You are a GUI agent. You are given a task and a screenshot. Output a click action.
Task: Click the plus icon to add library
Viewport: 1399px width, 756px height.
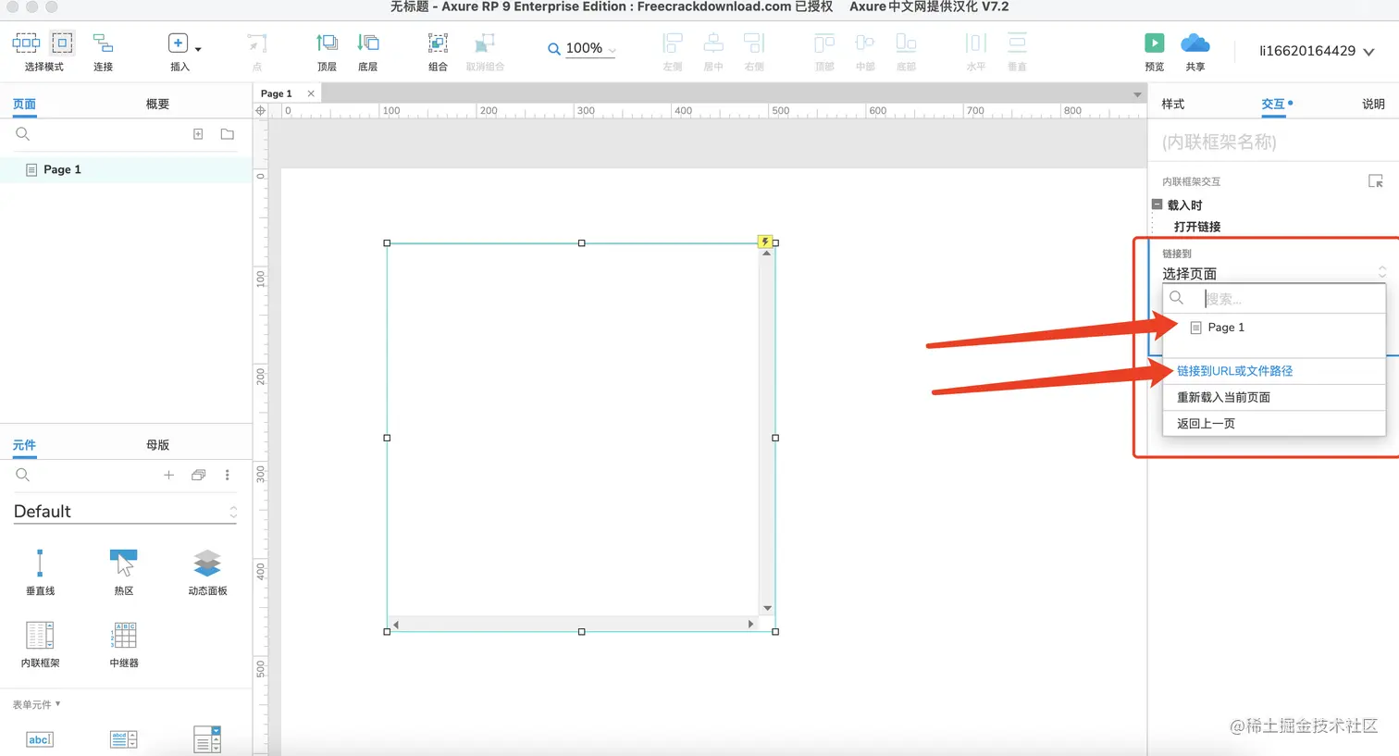168,475
